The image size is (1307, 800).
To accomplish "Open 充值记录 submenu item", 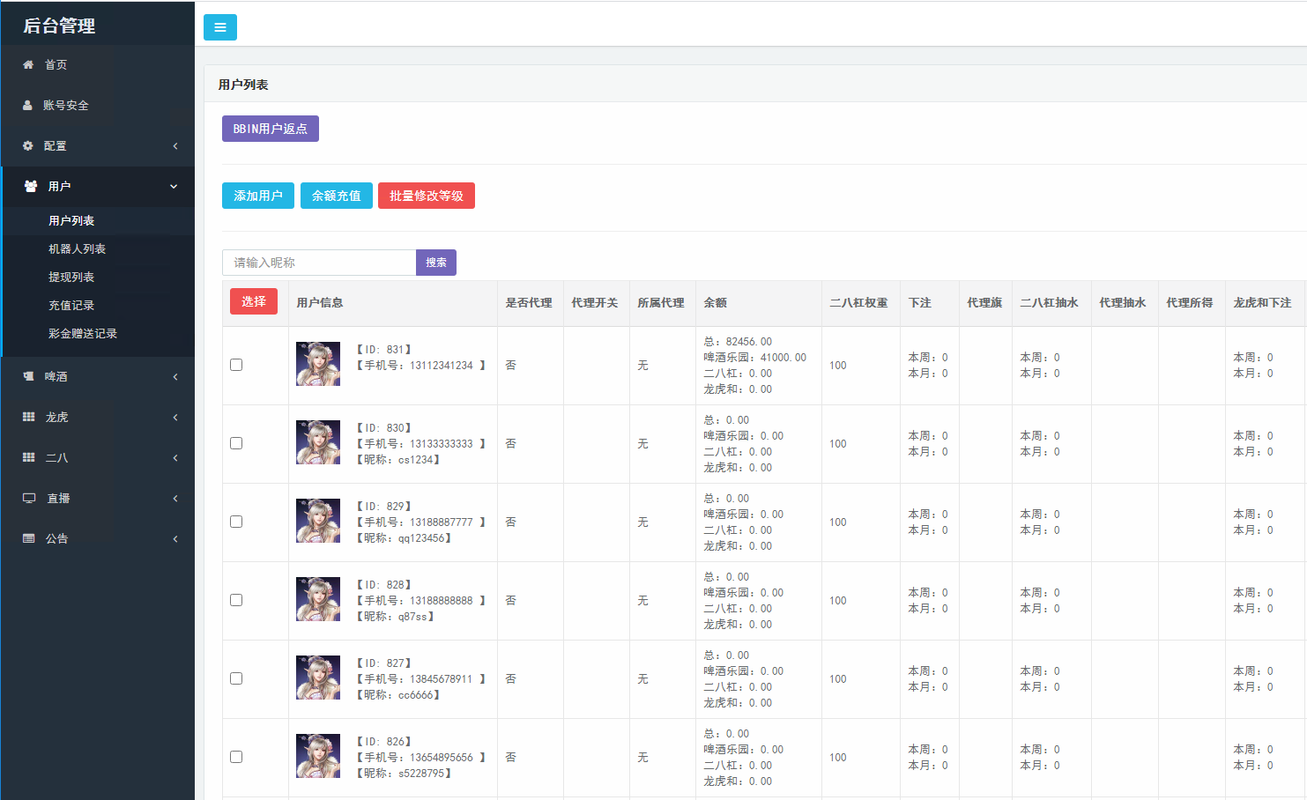I will [x=71, y=305].
